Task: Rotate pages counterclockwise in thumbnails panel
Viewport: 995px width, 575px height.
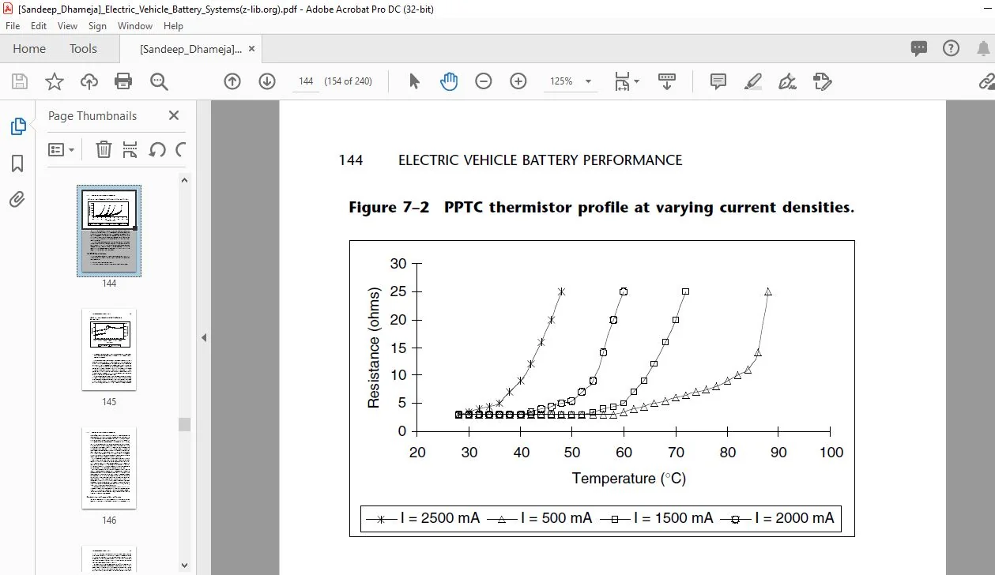Action: [156, 149]
